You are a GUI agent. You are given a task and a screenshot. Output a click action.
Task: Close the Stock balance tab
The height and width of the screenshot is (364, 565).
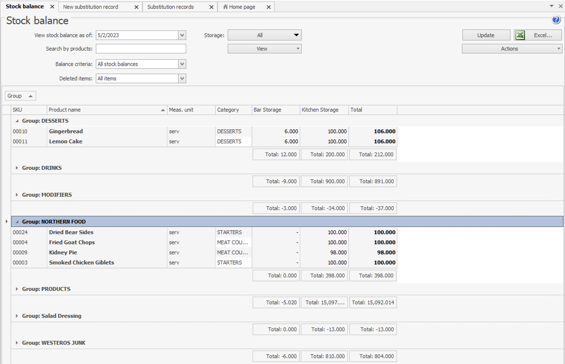(52, 7)
